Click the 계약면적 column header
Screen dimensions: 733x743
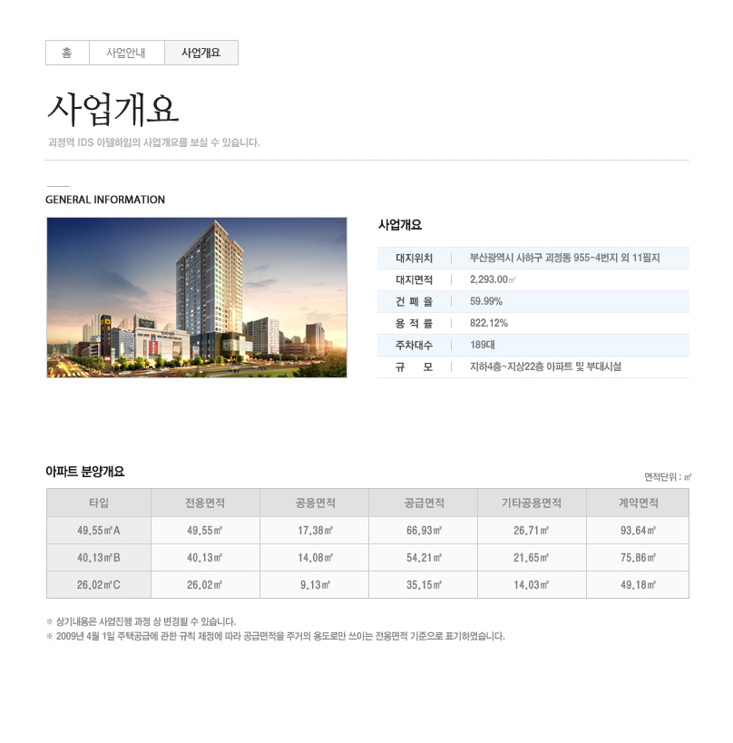click(x=639, y=503)
